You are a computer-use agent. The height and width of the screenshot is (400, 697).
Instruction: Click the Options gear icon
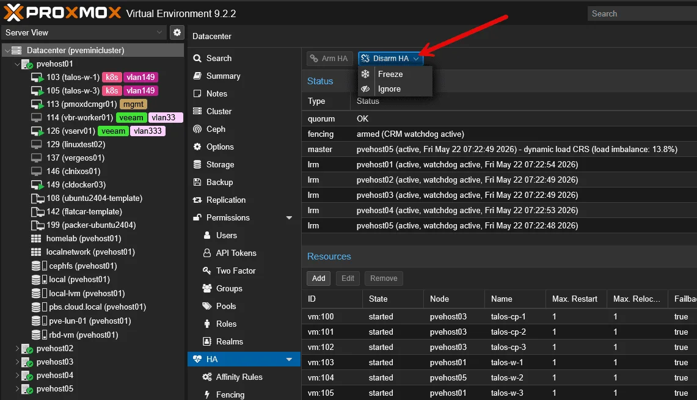pos(197,147)
